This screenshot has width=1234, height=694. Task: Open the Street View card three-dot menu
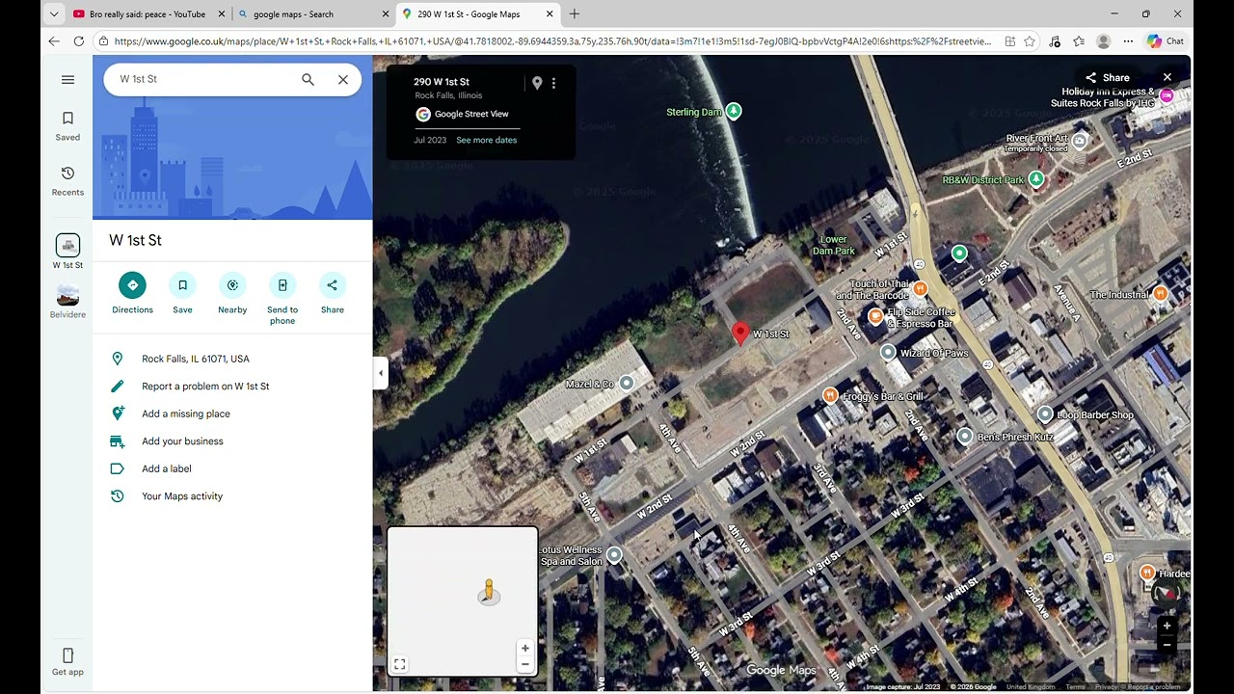point(553,83)
